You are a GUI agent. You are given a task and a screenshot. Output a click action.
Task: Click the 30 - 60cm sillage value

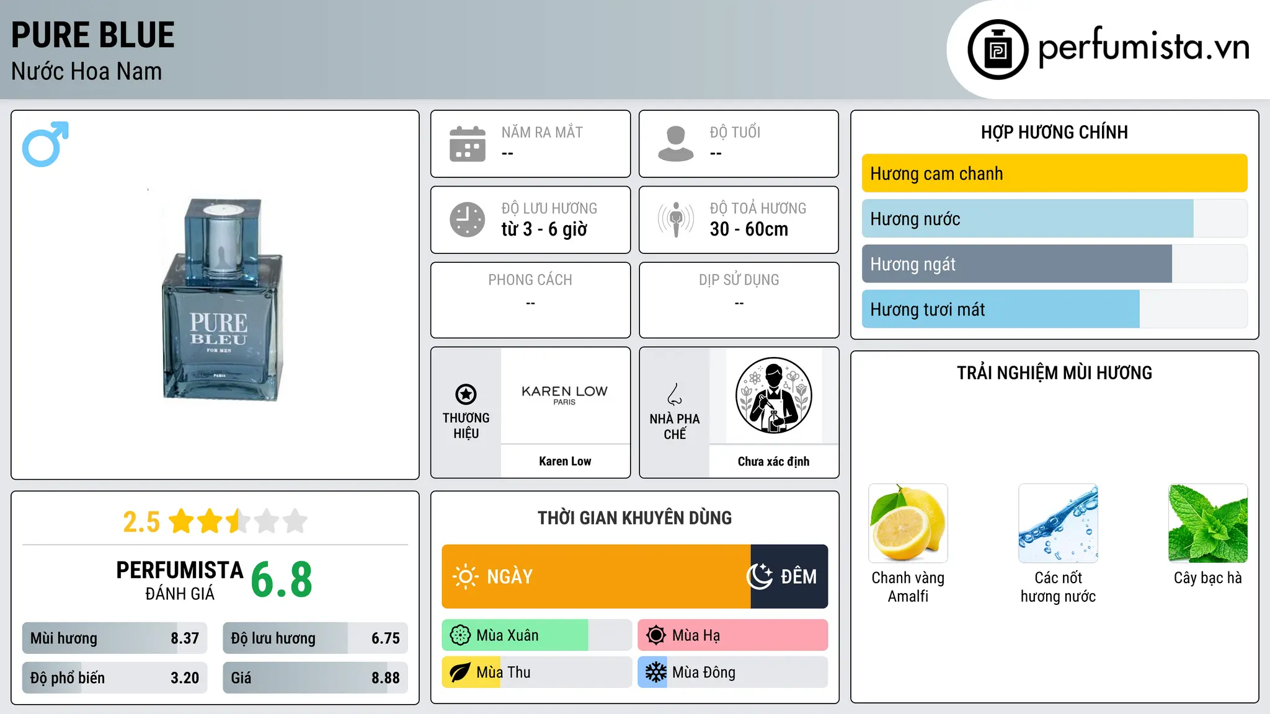coord(749,229)
